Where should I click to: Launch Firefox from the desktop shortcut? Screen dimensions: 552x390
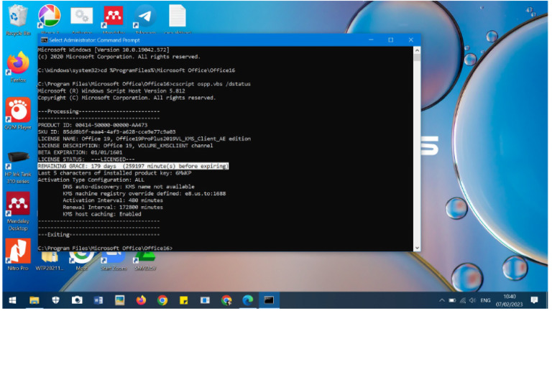pos(18,66)
